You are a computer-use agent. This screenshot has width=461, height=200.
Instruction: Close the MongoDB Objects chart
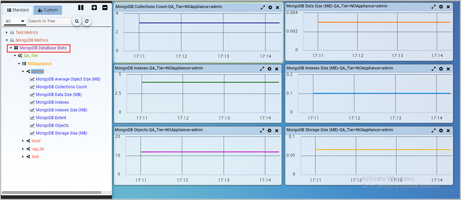[277, 131]
